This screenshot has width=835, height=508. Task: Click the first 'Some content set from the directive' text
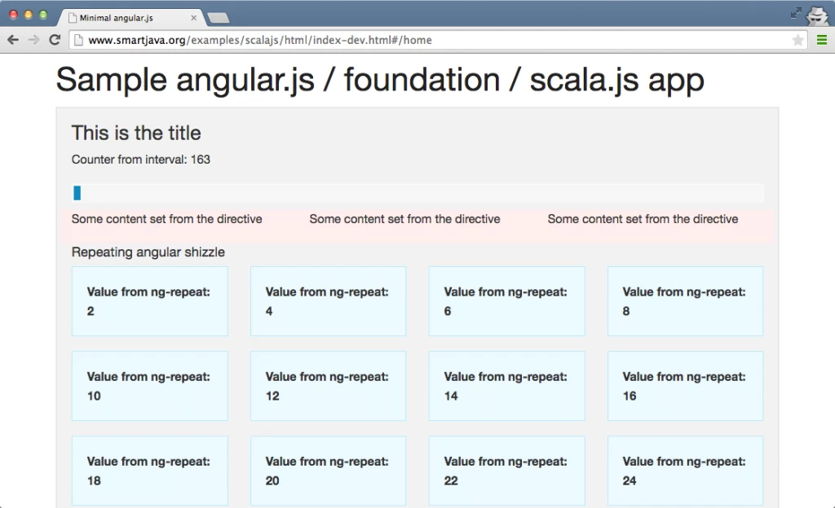tap(166, 219)
